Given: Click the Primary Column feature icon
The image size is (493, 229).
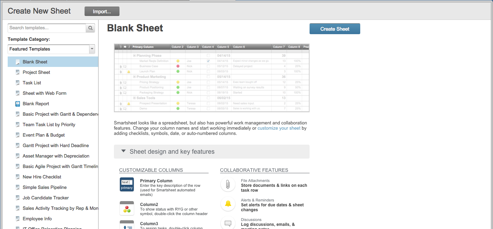Looking at the screenshot, I should point(127,184).
